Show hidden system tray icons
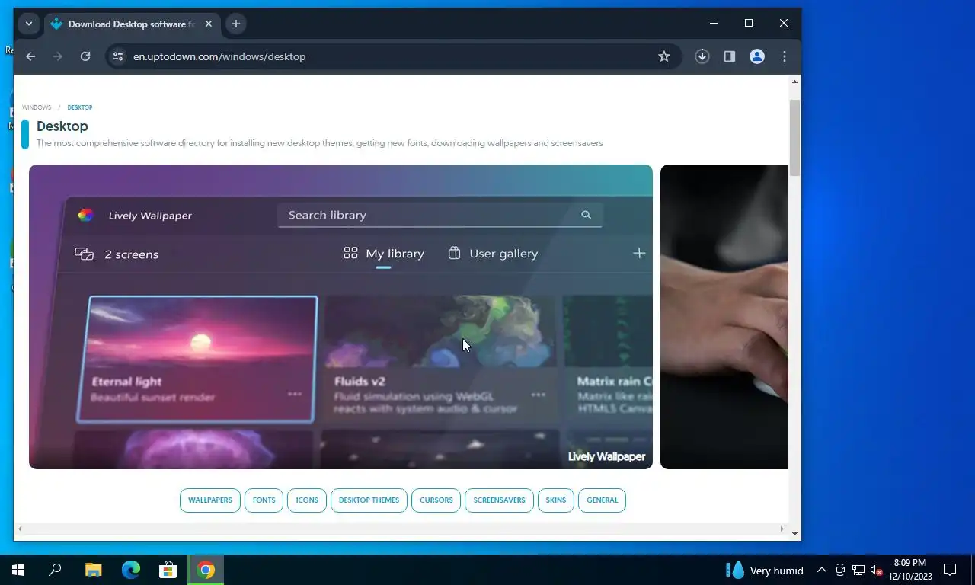 coord(822,570)
